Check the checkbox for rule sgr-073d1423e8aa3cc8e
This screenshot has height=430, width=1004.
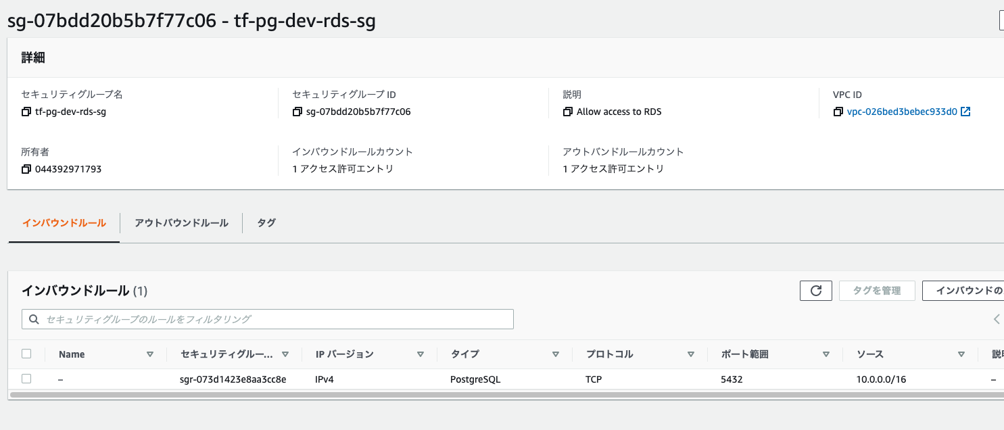pos(26,379)
